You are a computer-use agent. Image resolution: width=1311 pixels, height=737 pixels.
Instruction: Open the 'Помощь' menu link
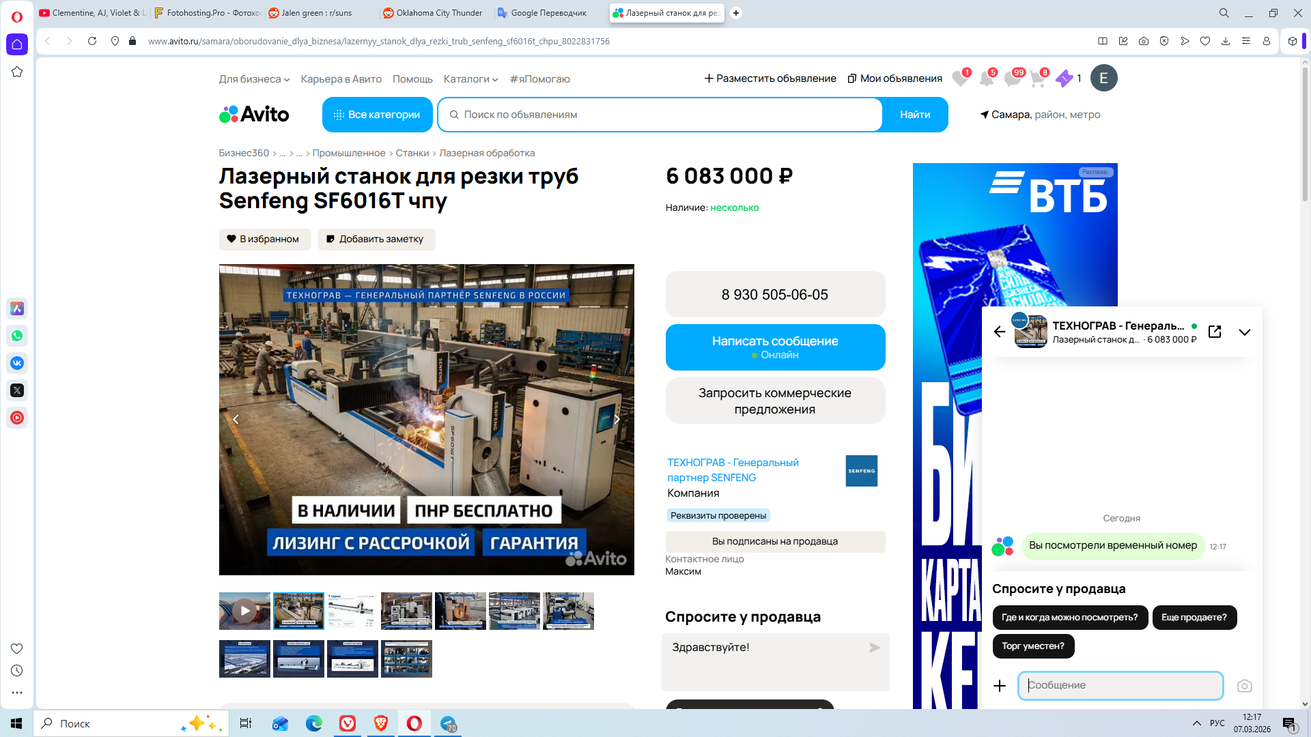pos(412,79)
